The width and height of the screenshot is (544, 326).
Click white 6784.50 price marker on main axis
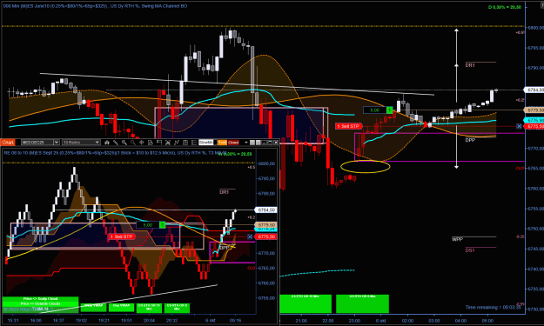[534, 90]
